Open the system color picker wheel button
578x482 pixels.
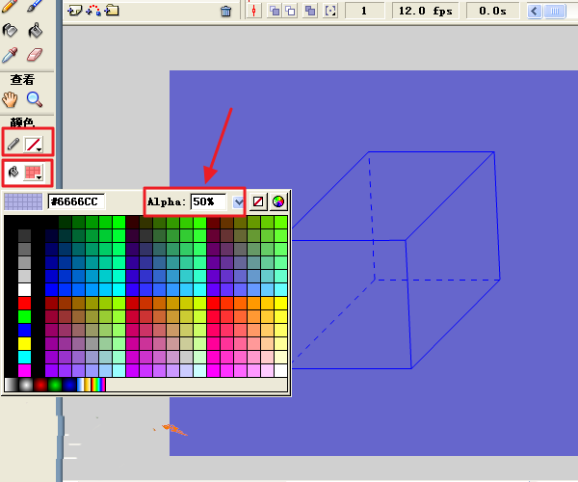tap(278, 201)
